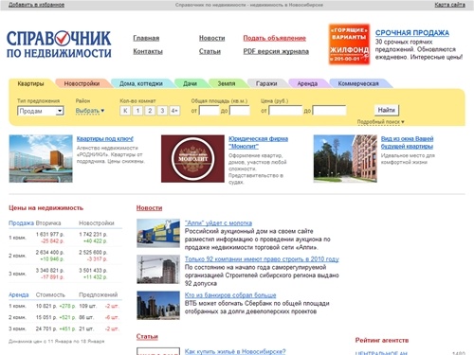The width and height of the screenshot is (474, 355).
Task: Click the '1 631 977 р.' secondary price value
Action: click(x=50, y=234)
